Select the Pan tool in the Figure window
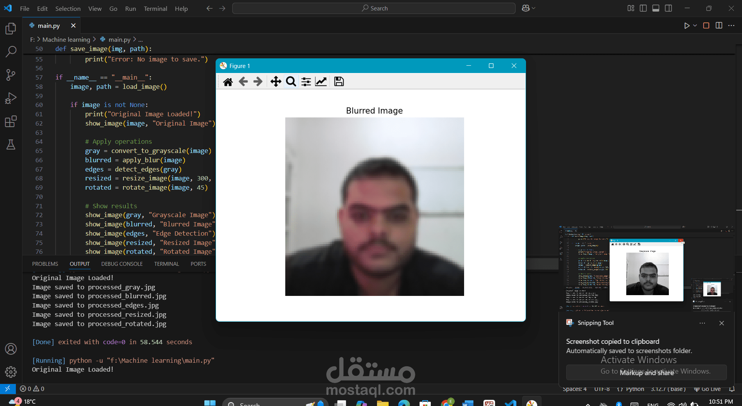This screenshot has height=406, width=742. click(x=276, y=81)
